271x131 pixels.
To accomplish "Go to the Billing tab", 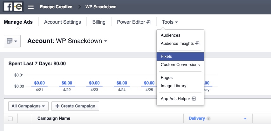I will tap(99, 22).
